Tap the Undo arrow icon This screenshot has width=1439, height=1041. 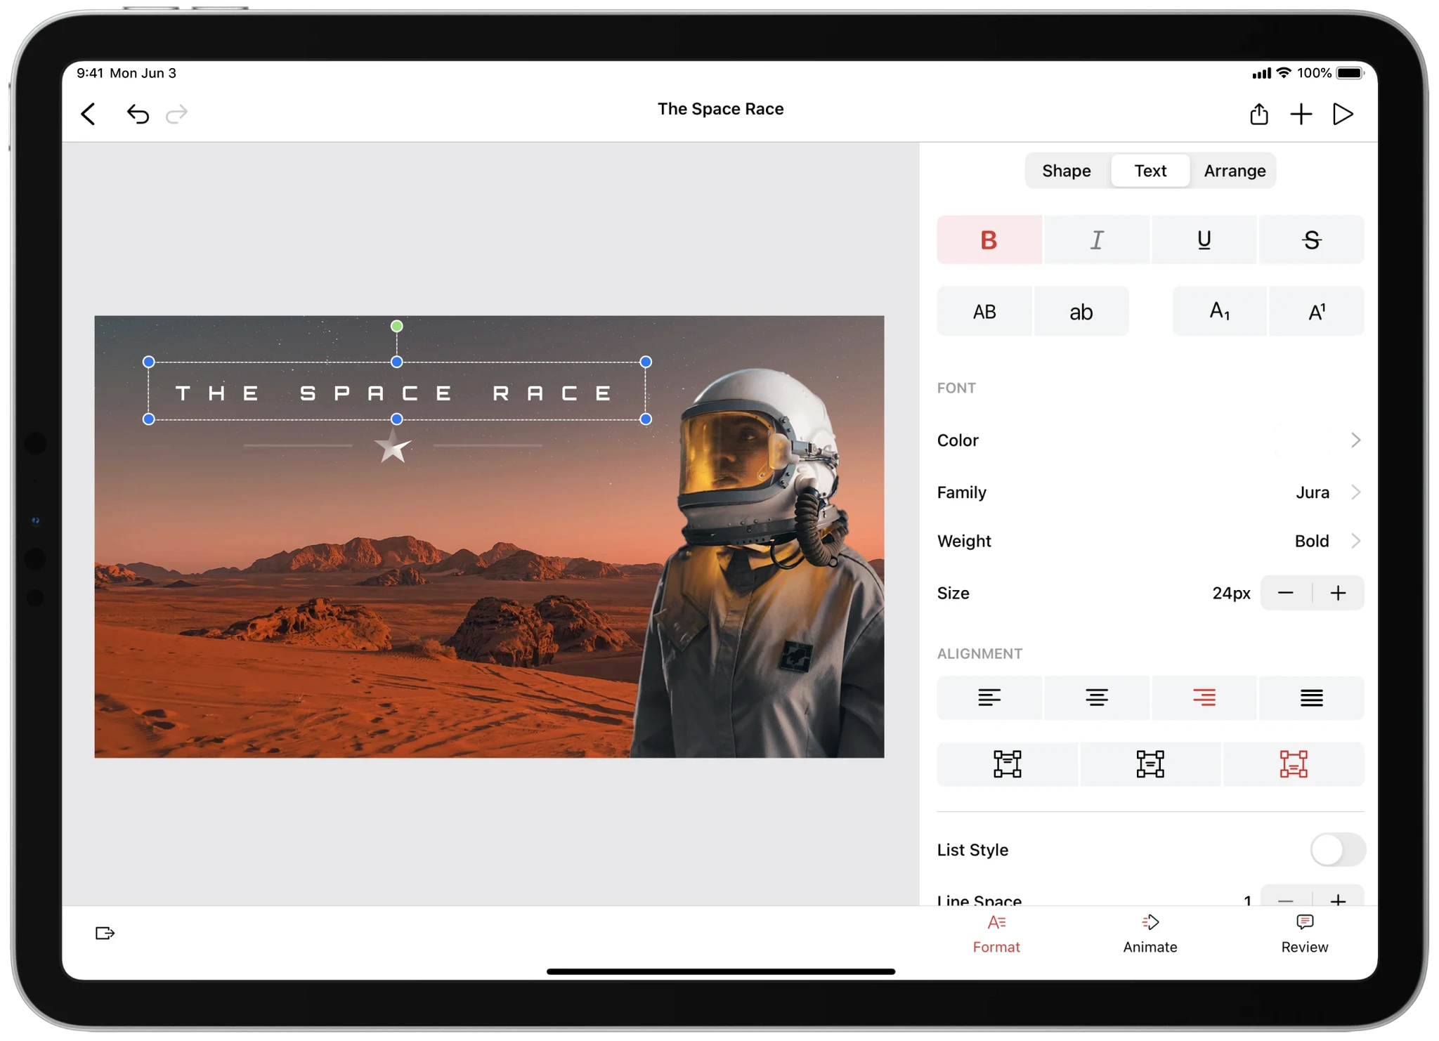click(x=138, y=114)
